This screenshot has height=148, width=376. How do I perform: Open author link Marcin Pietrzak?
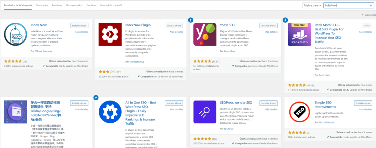click(326, 122)
